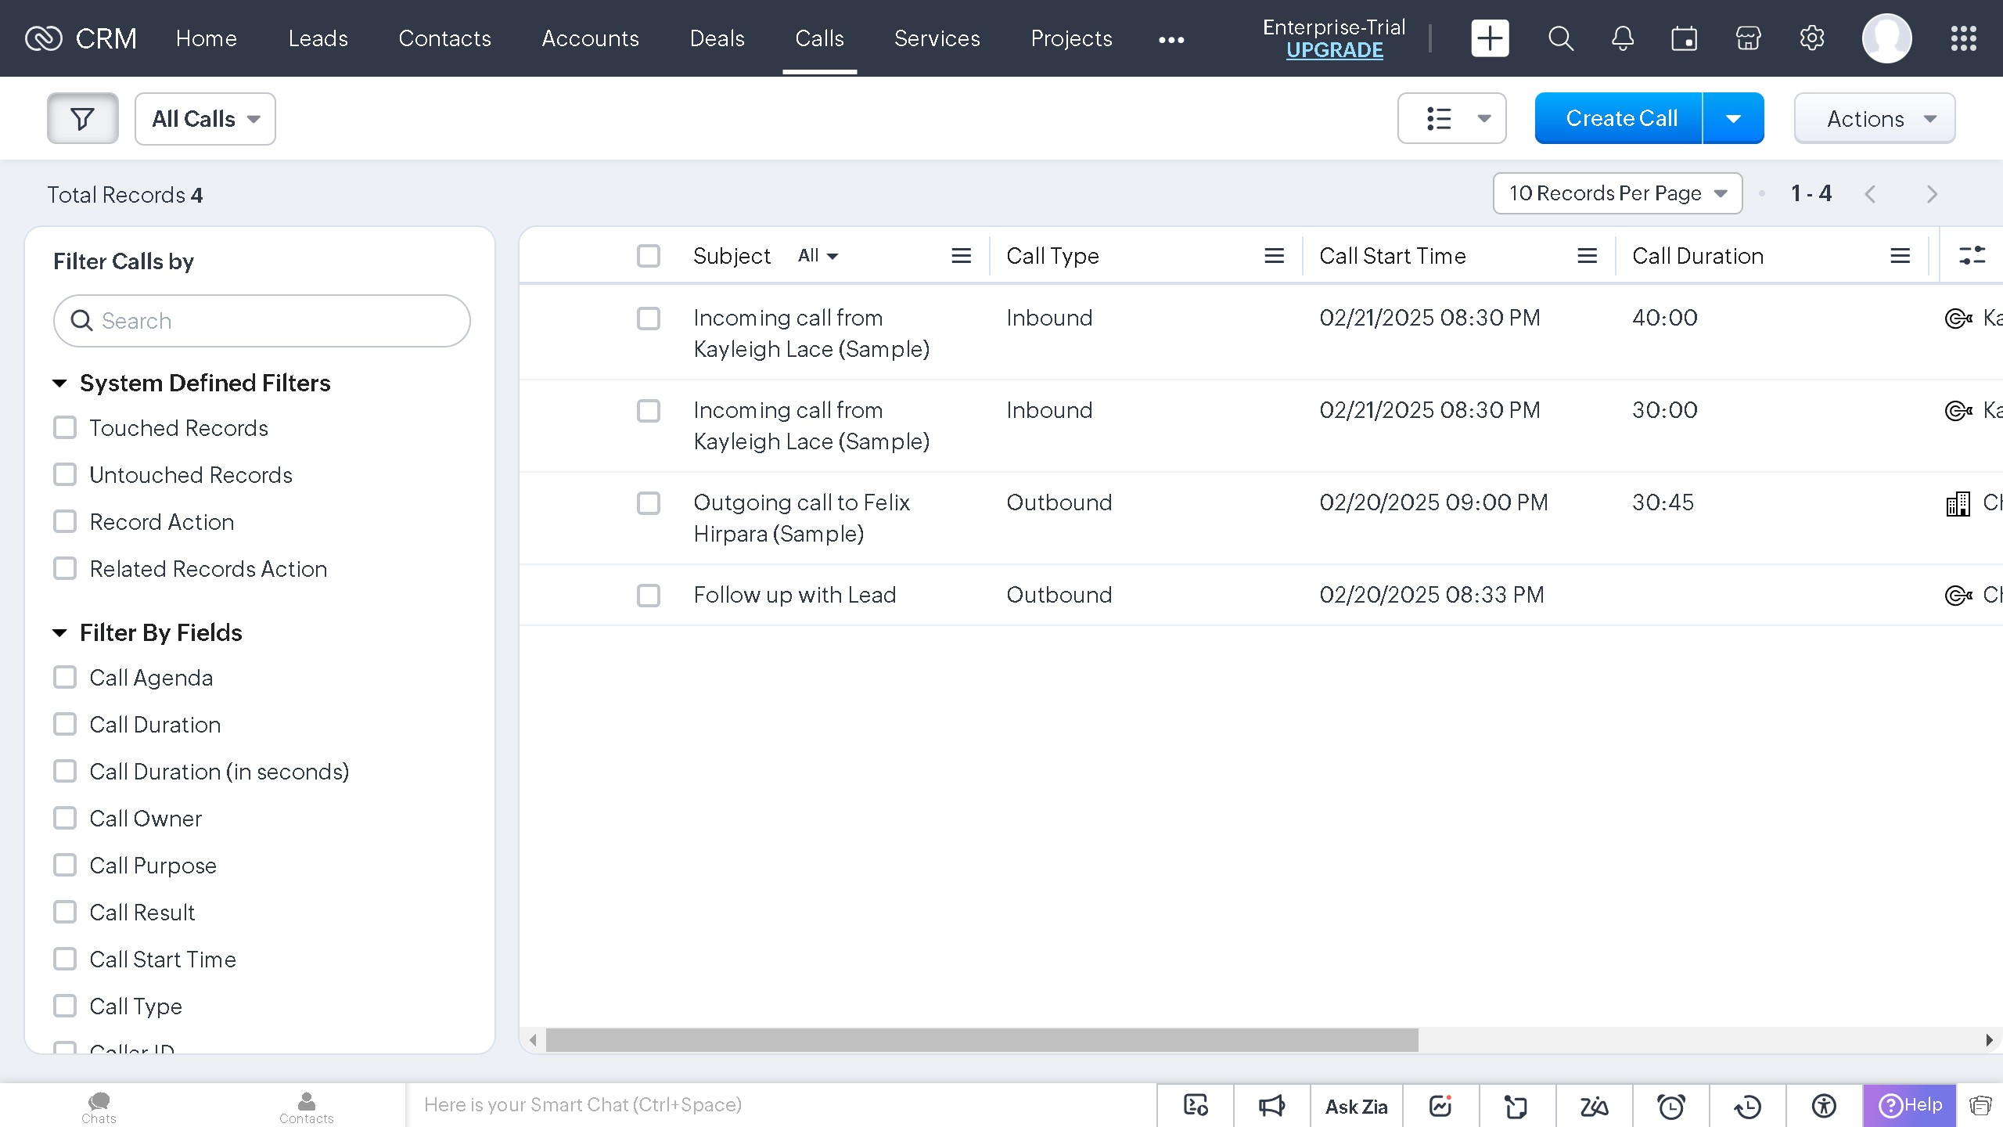This screenshot has height=1127, width=2003.
Task: Check the Touched Records filter
Action: pyautogui.click(x=65, y=428)
